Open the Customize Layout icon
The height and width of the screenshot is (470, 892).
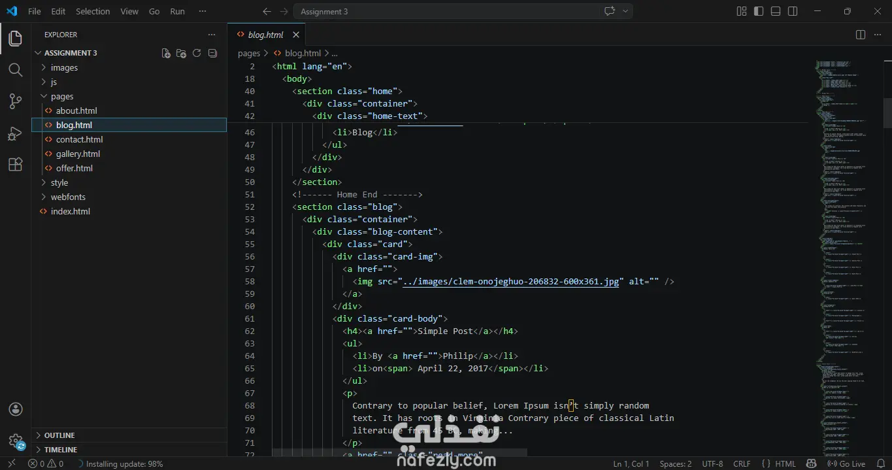[742, 11]
